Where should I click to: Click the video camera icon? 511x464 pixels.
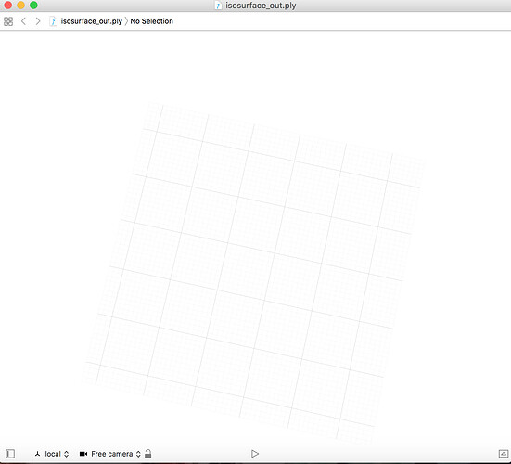coord(83,454)
